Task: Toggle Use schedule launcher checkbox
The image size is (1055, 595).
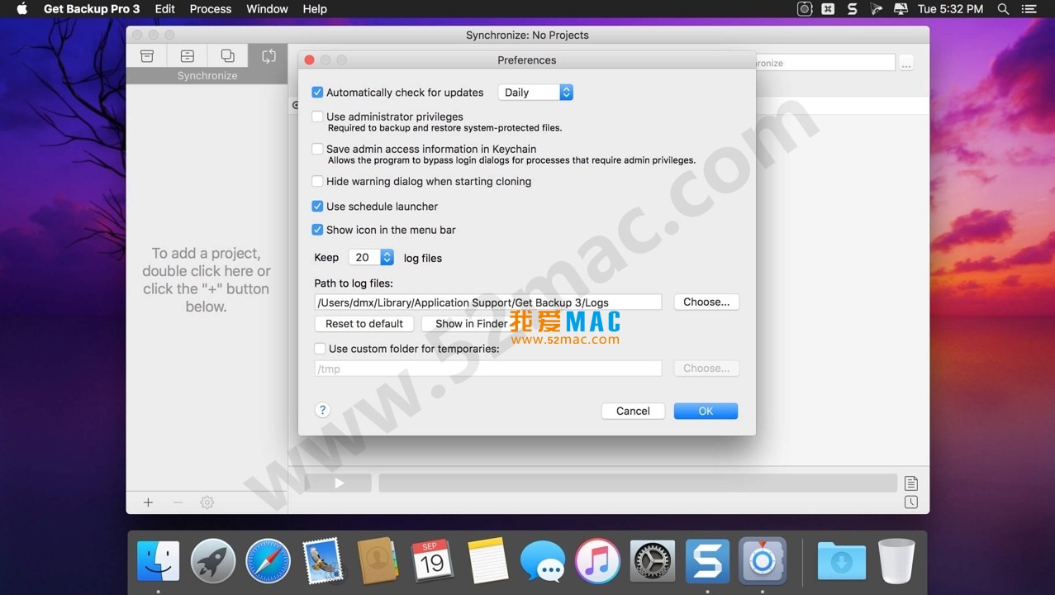Action: (x=317, y=206)
